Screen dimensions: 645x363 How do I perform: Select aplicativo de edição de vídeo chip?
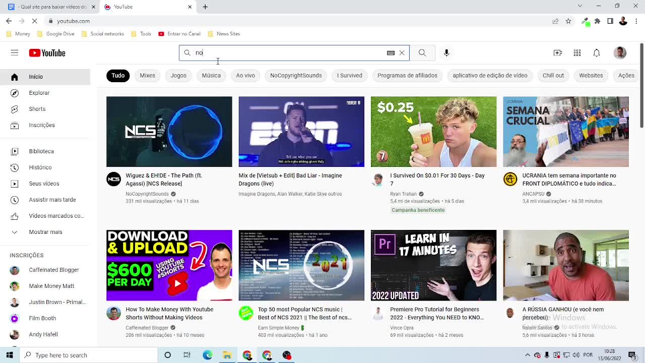coord(490,76)
